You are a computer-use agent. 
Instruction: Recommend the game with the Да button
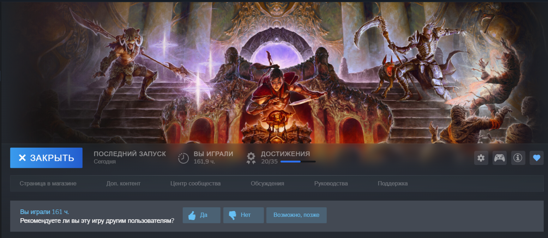click(x=201, y=215)
